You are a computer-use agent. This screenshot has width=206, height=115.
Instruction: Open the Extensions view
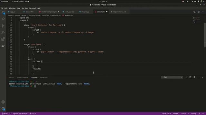pyautogui.click(x=3, y=39)
